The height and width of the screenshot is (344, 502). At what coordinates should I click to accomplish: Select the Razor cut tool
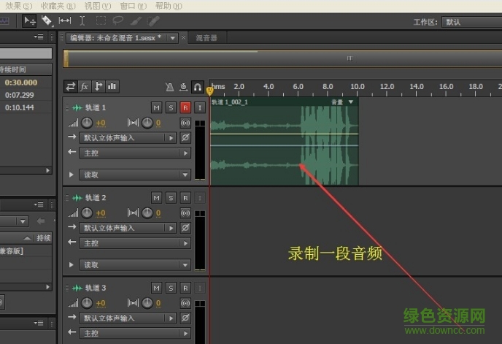47,21
